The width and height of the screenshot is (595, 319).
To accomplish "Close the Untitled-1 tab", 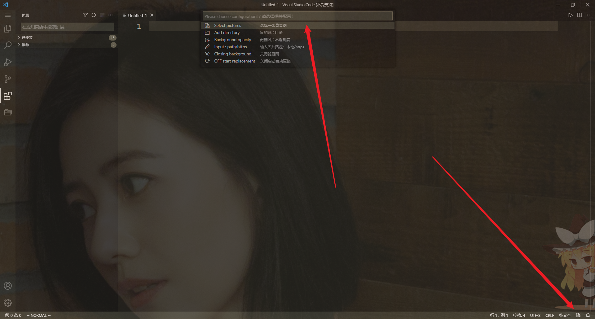I will coord(152,15).
